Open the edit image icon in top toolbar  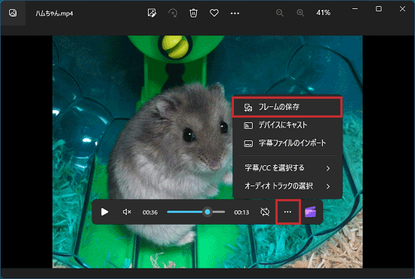pos(152,13)
